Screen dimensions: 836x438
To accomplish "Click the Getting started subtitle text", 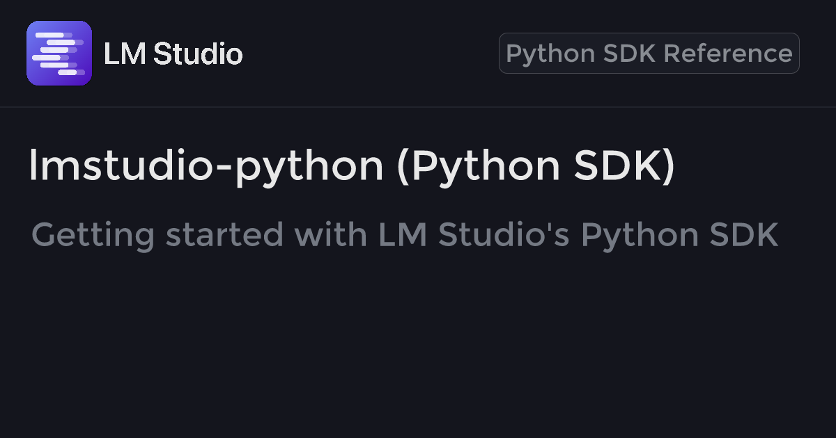I will point(404,235).
